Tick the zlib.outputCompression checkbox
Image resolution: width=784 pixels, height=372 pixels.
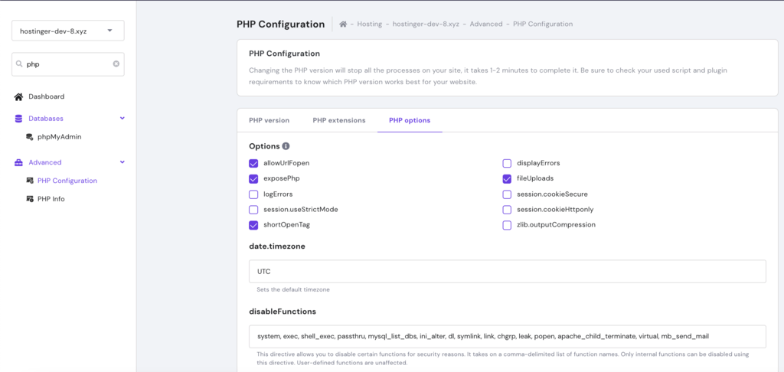click(x=507, y=225)
